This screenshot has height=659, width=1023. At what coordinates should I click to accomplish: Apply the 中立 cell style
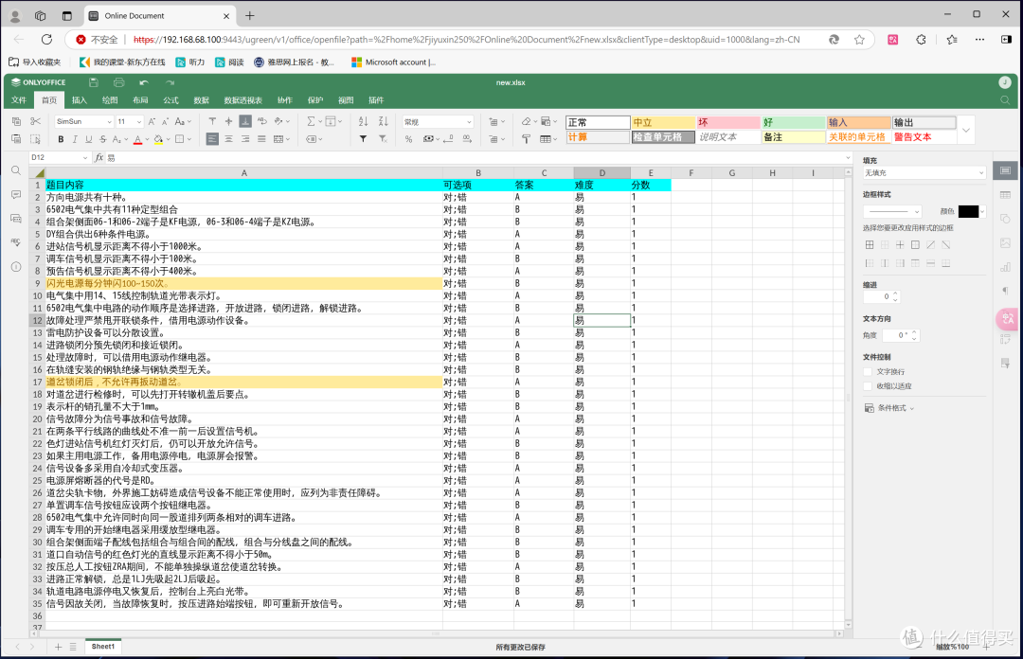tap(663, 123)
